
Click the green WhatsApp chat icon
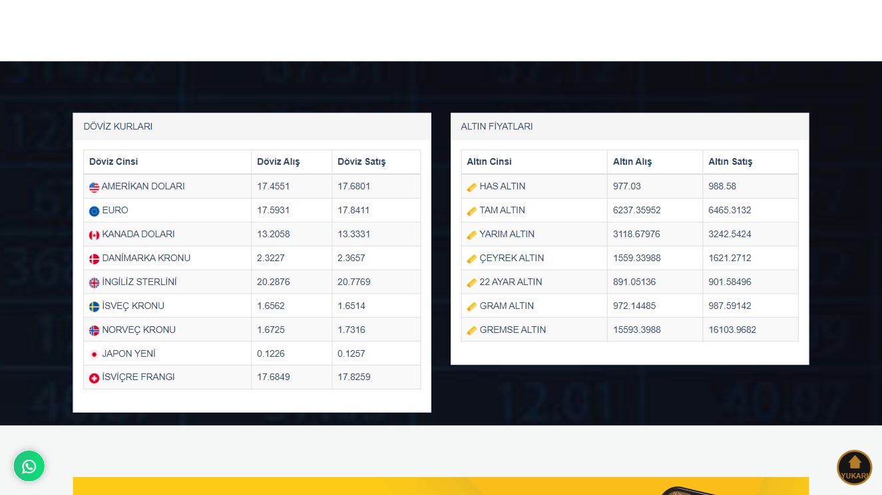coord(29,466)
